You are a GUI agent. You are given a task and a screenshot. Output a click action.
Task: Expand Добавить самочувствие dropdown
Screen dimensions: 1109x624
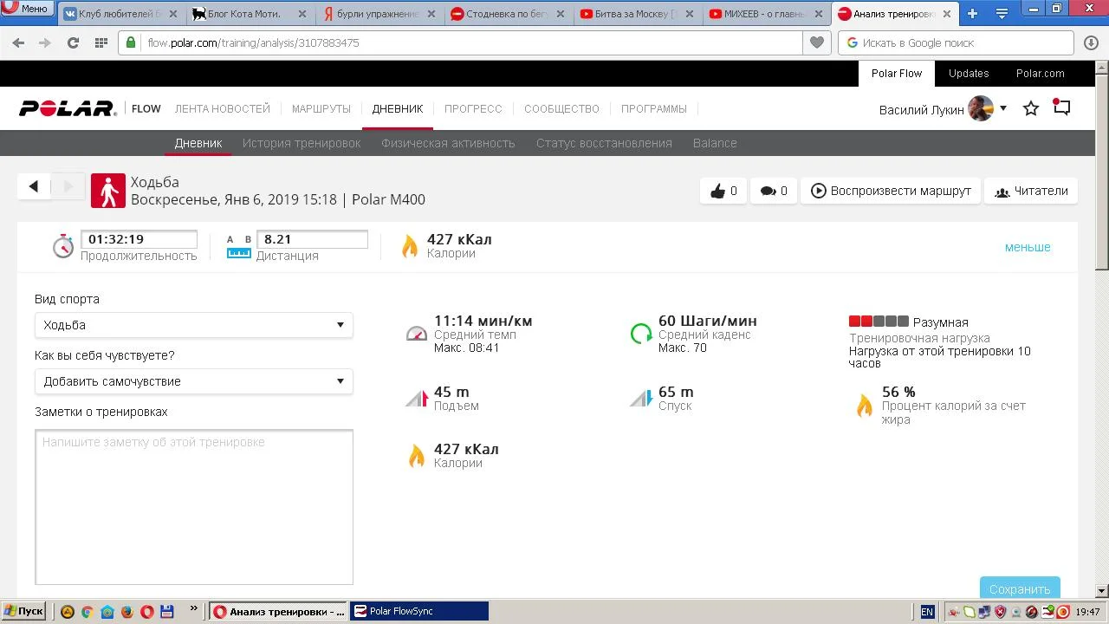tap(193, 381)
